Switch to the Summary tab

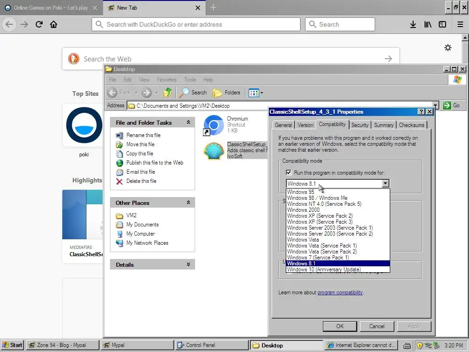(384, 125)
